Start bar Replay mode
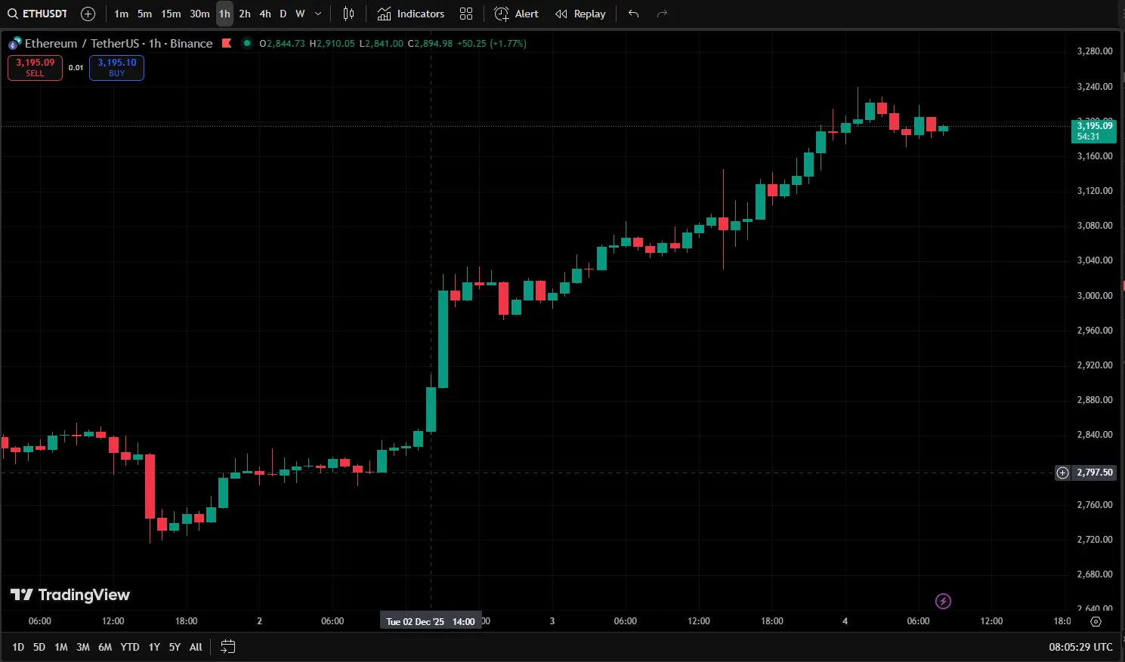Viewport: 1125px width, 662px height. (580, 14)
